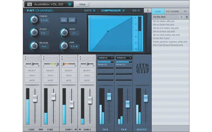The width and height of the screenshot is (212, 132).
Task: Click DAW 1 Select button
Action: coord(69,70)
